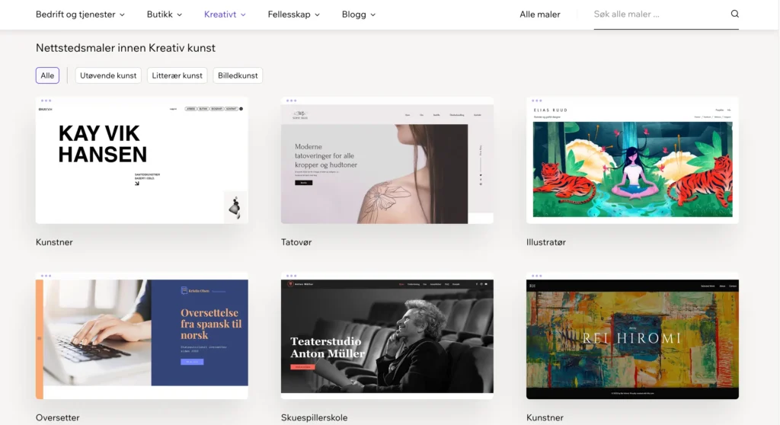Filter templates by Litterær kunst
Screen dimensions: 780x425
(177, 75)
